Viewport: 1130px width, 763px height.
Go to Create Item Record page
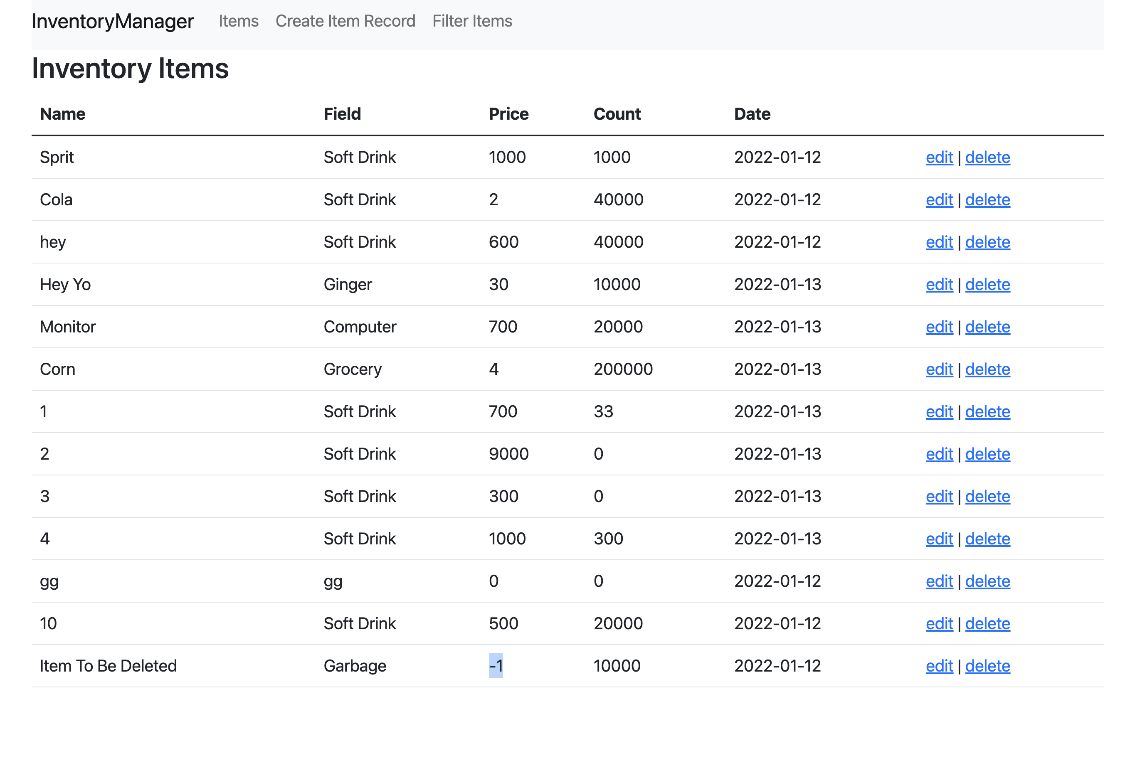(345, 21)
